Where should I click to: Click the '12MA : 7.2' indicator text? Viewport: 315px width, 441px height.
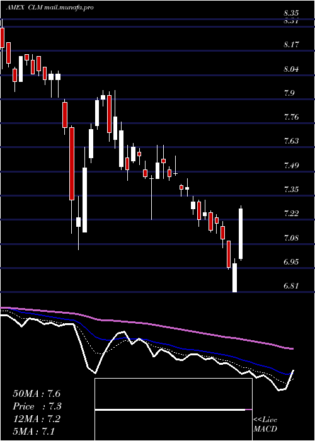pos(37,418)
